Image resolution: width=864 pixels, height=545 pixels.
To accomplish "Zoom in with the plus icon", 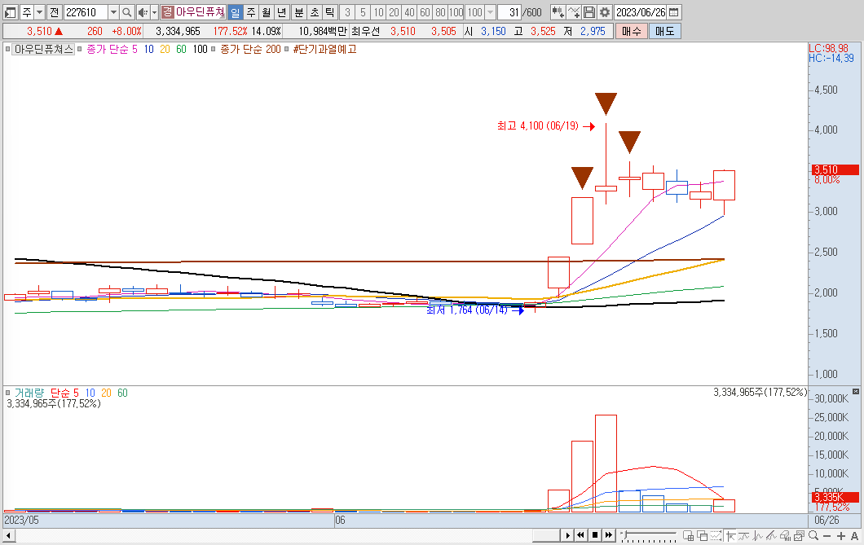I will tap(841, 536).
